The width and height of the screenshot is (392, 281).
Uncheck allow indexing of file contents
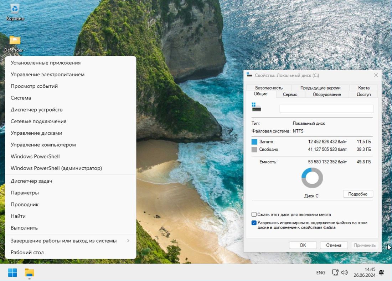[254, 223]
